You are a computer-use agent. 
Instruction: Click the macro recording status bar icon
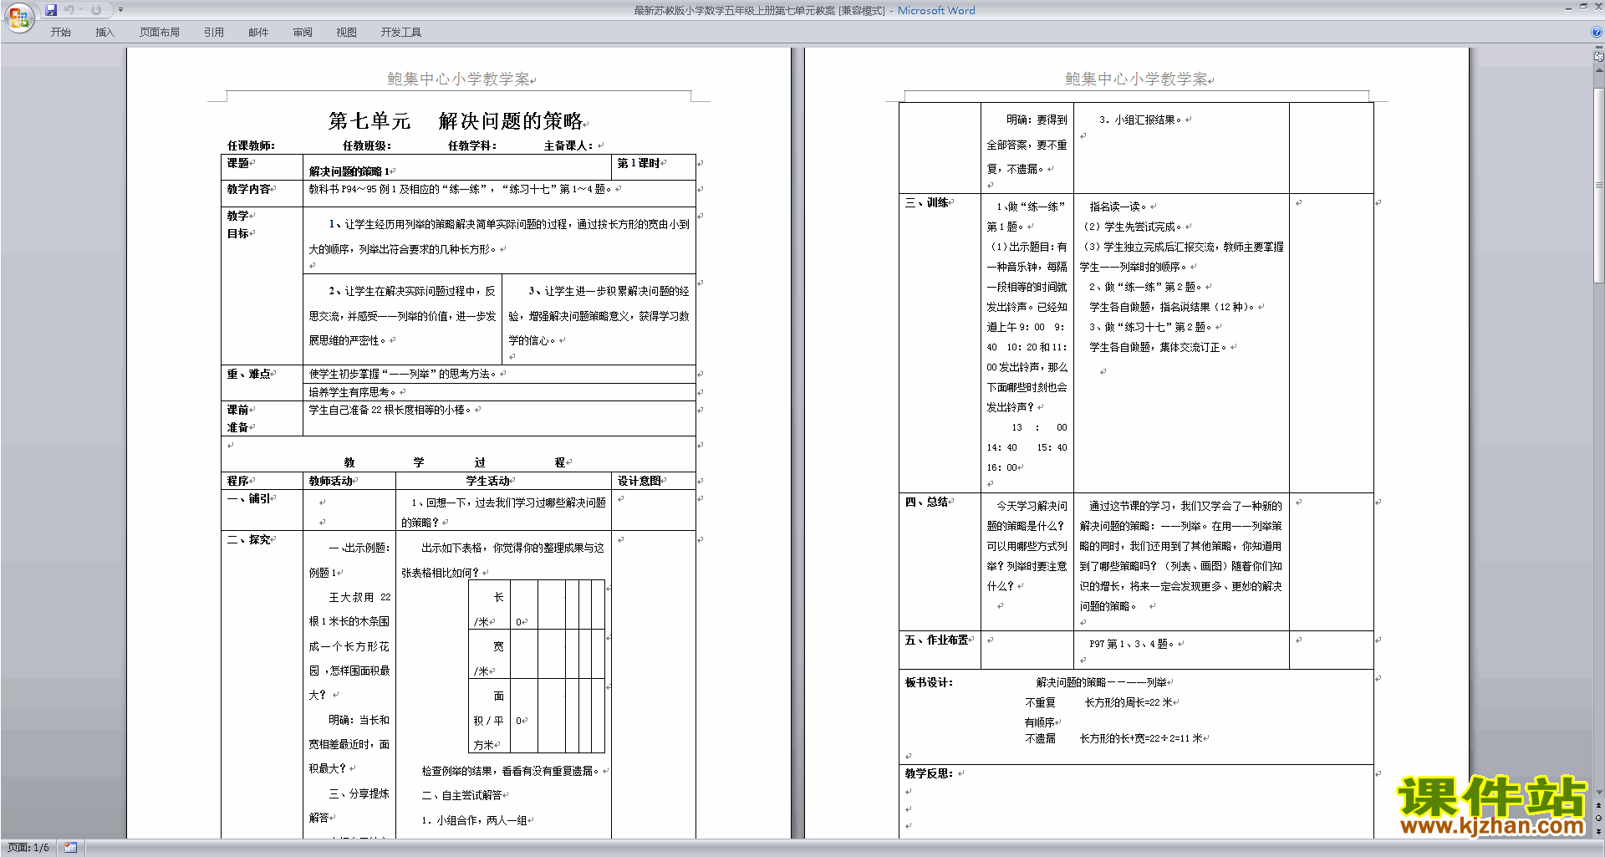71,848
